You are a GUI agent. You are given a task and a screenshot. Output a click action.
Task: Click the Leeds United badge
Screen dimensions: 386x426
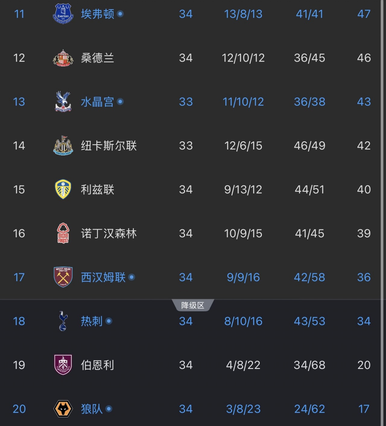tap(63, 190)
